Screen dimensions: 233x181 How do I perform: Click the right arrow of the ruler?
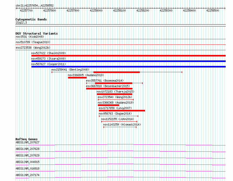point(225,8)
